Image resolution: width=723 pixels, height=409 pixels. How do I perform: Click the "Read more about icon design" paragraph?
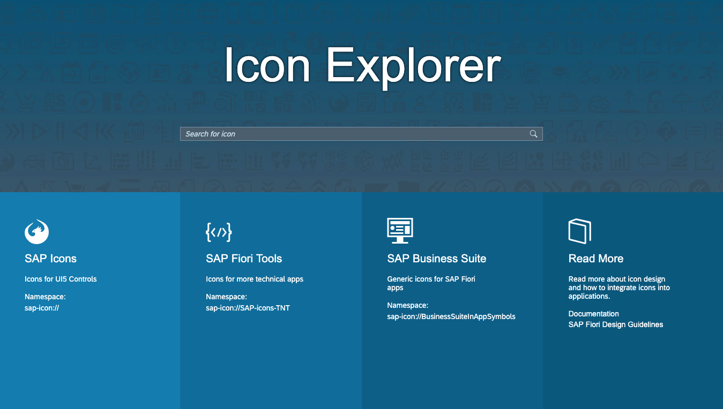[619, 287]
